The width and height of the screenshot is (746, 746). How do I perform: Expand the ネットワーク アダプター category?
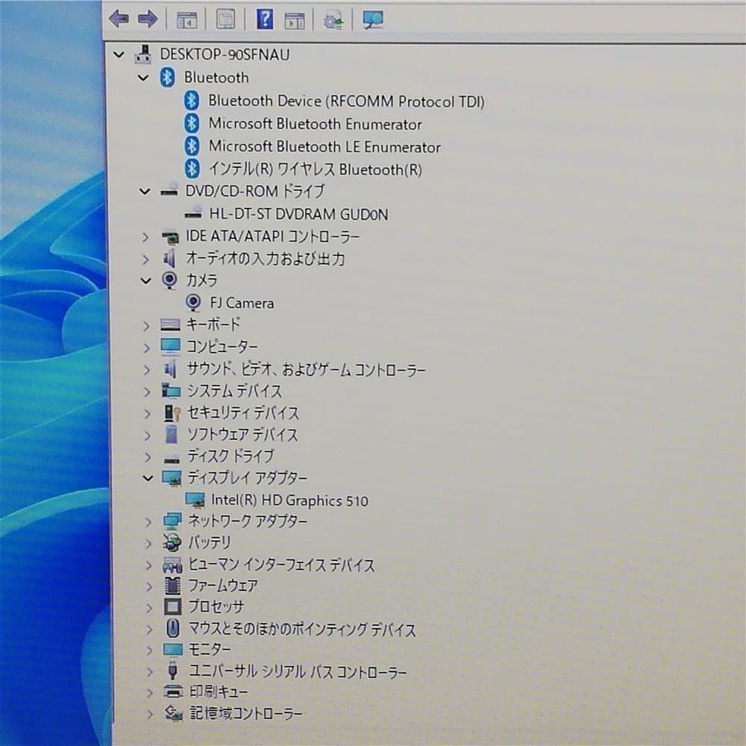(x=148, y=522)
